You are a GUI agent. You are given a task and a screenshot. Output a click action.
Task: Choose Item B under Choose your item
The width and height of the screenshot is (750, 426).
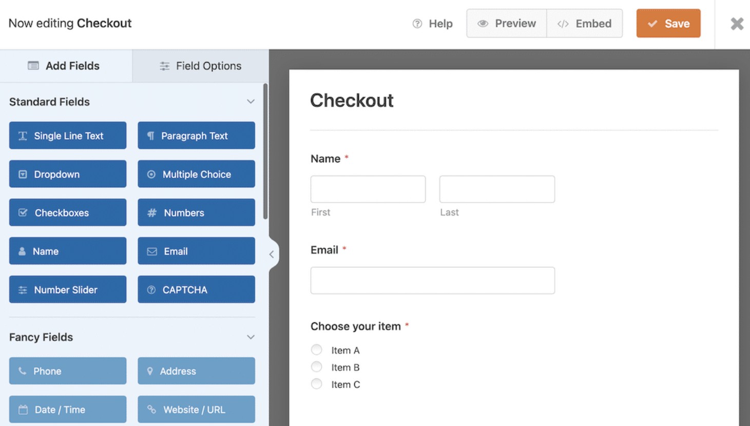coord(316,366)
